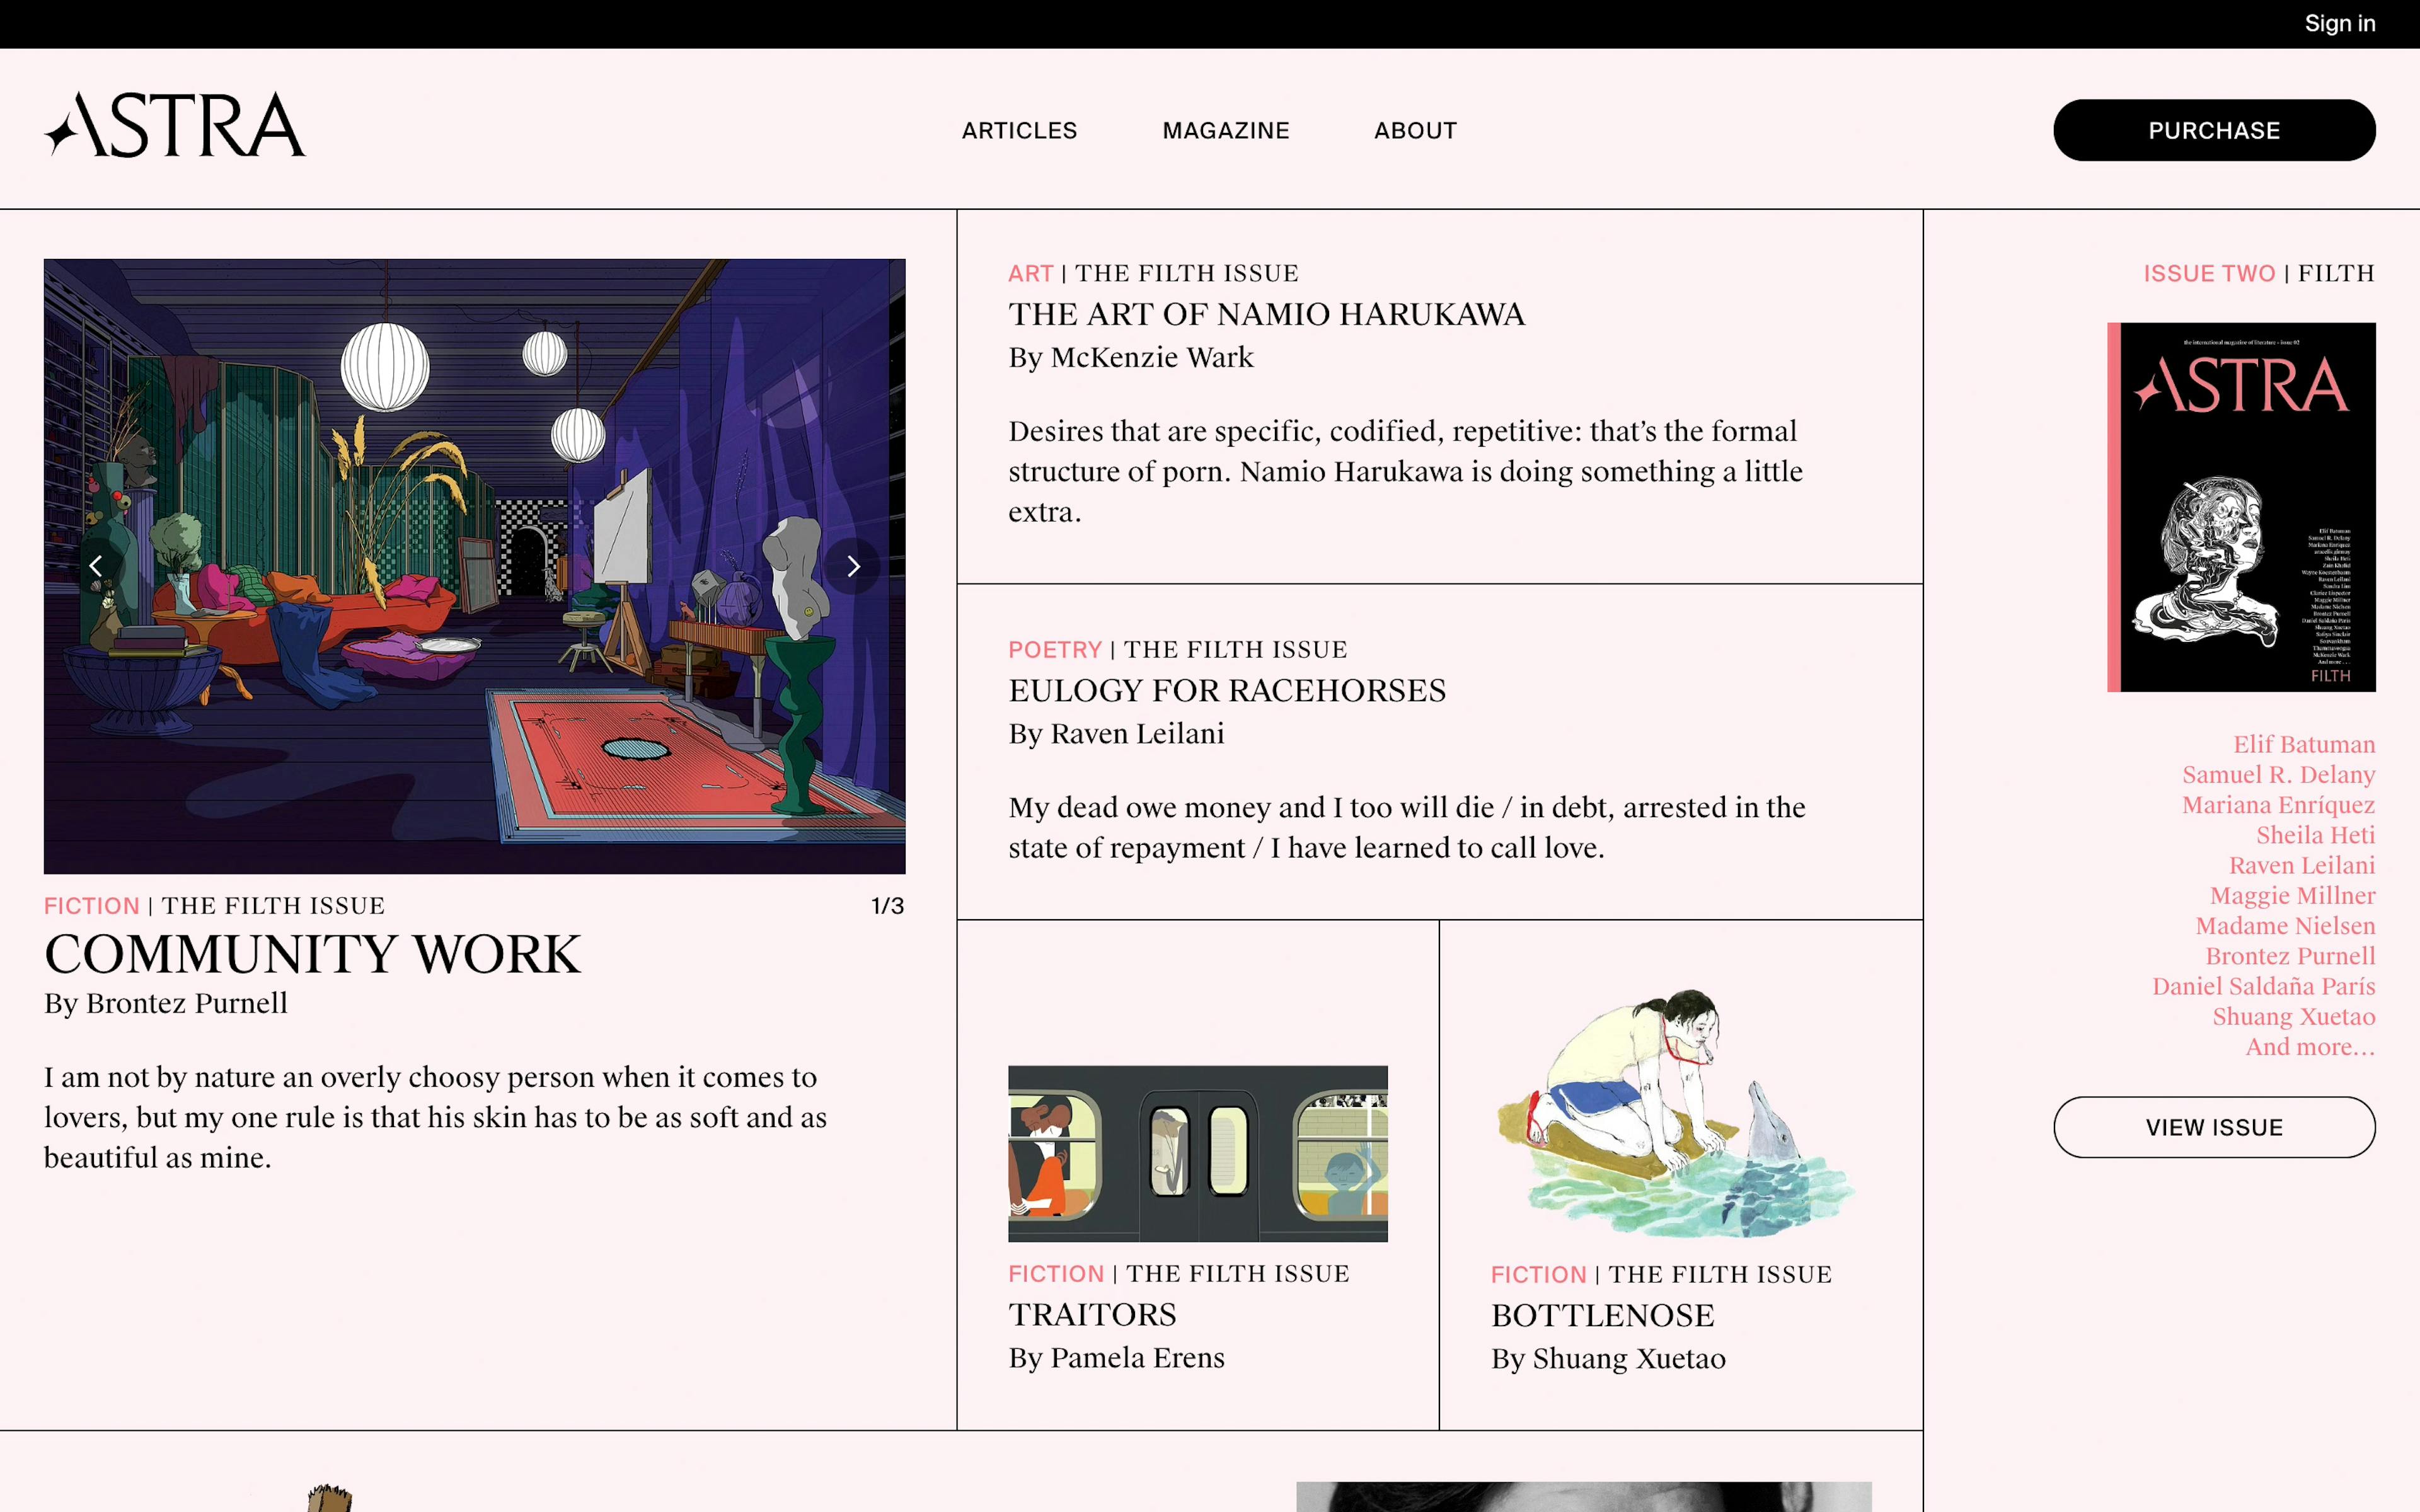Image resolution: width=2420 pixels, height=1512 pixels.
Task: Go to the About page
Action: click(x=1415, y=131)
